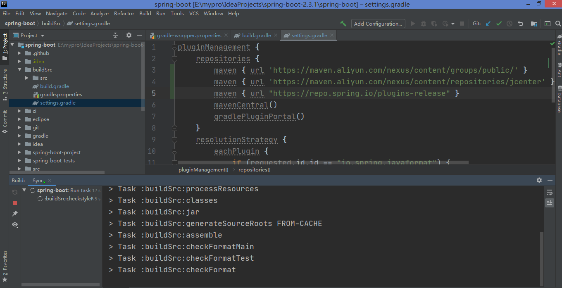Hide the Build tool window
Image resolution: width=562 pixels, height=288 pixels.
pos(550,180)
